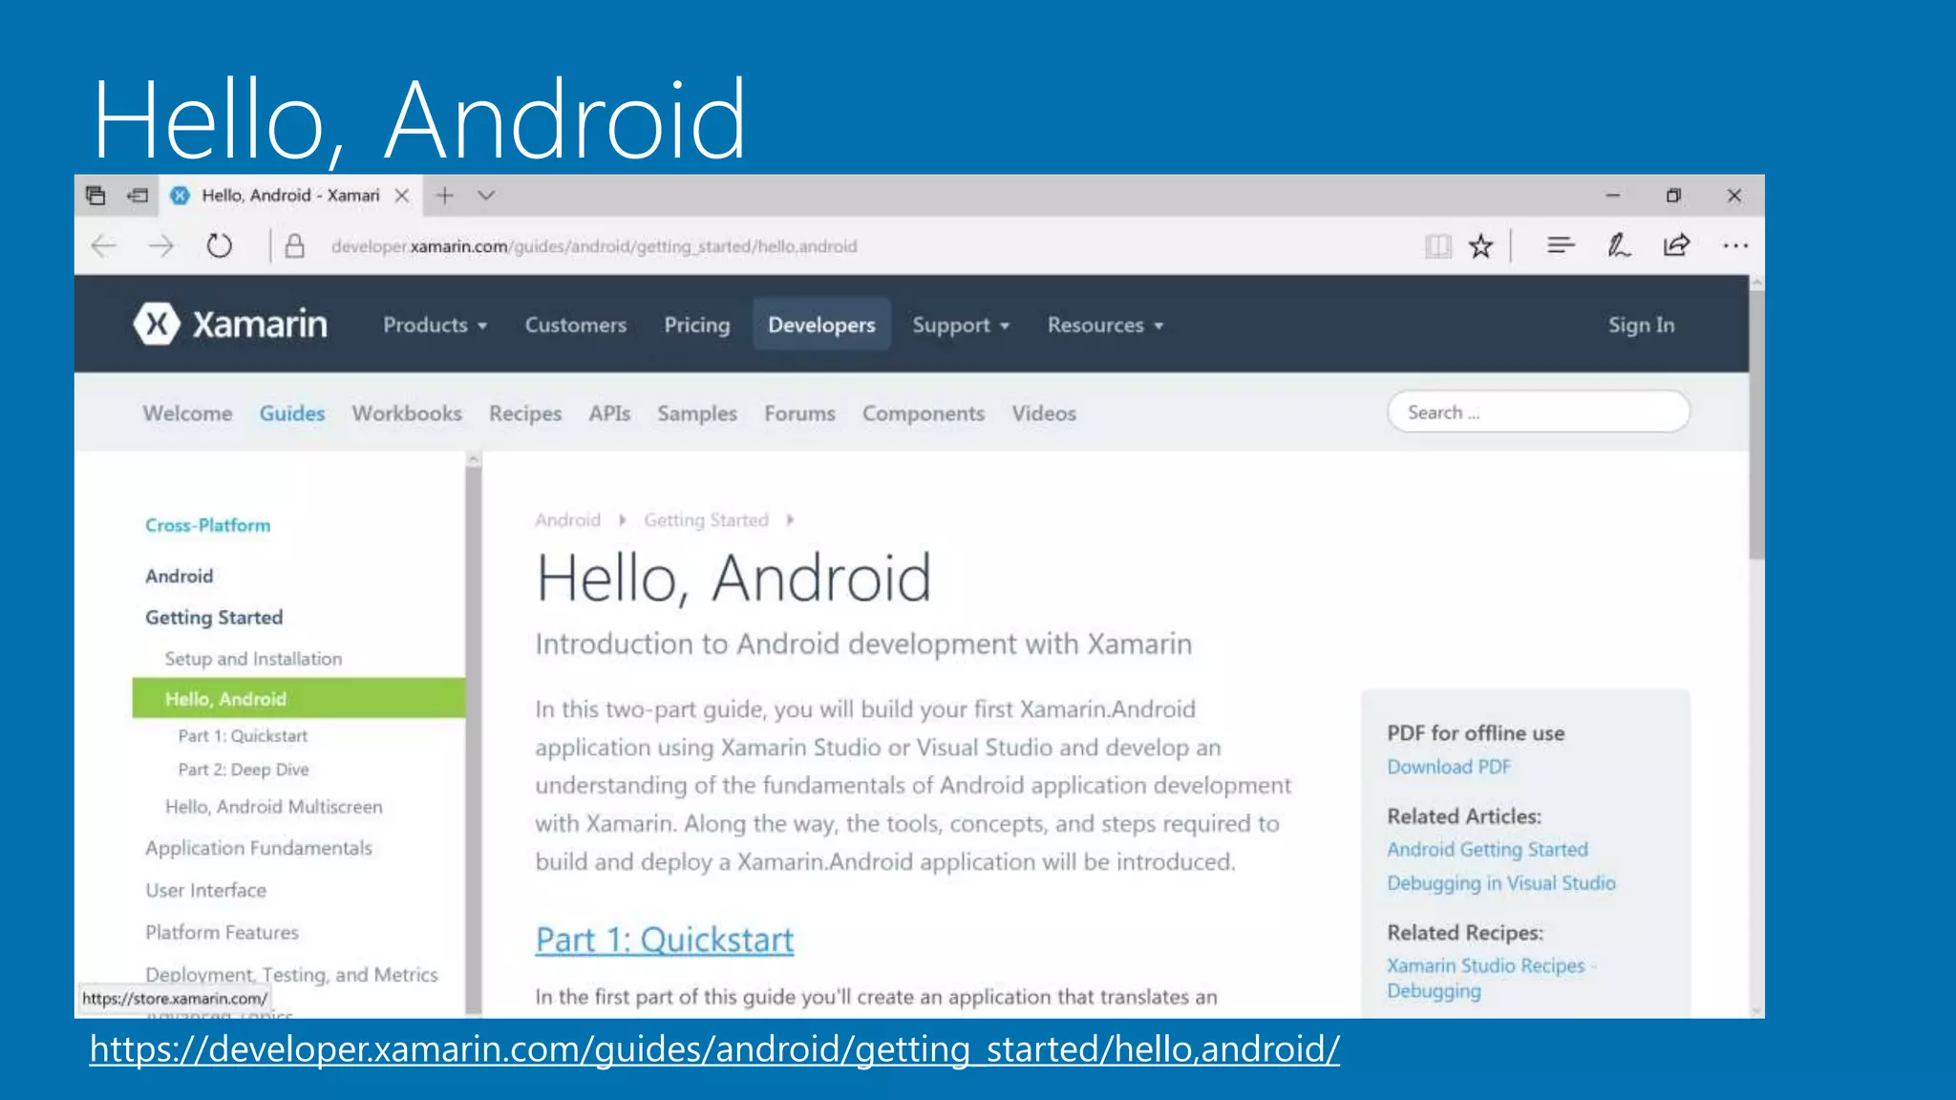Open reading view book icon
Screen dimensions: 1956x1100
1437,246
